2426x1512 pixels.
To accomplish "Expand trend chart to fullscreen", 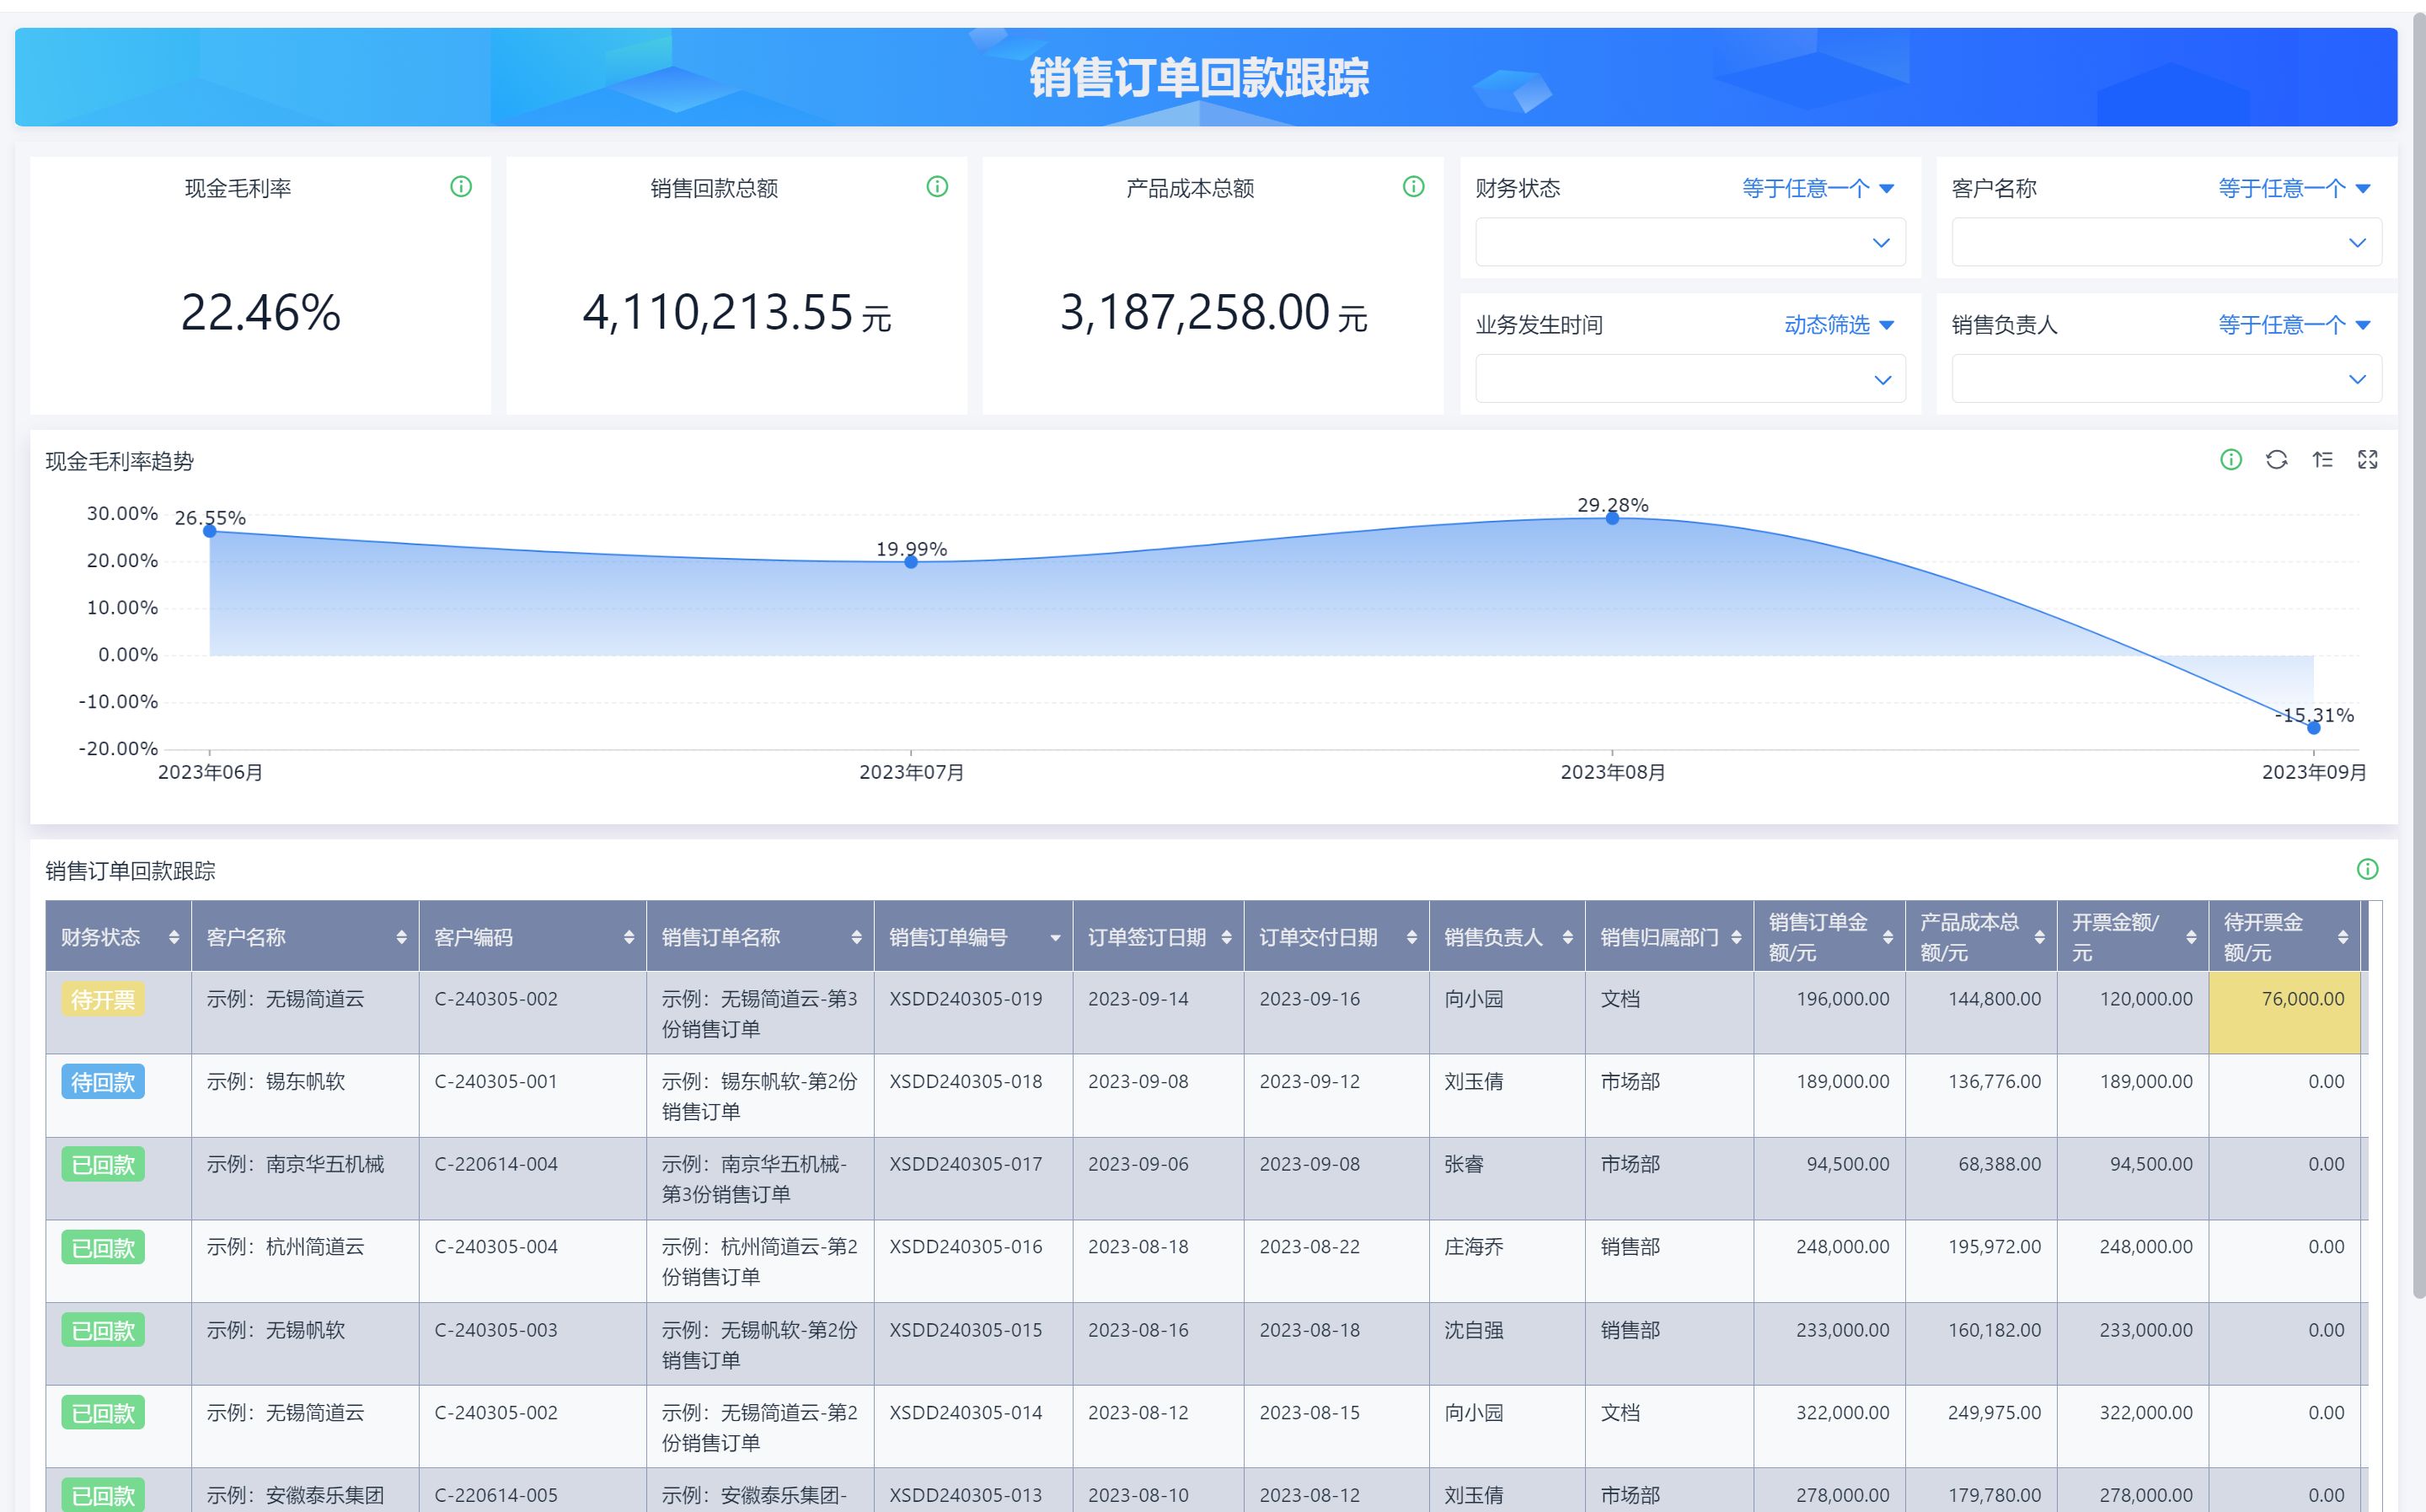I will coord(2367,460).
